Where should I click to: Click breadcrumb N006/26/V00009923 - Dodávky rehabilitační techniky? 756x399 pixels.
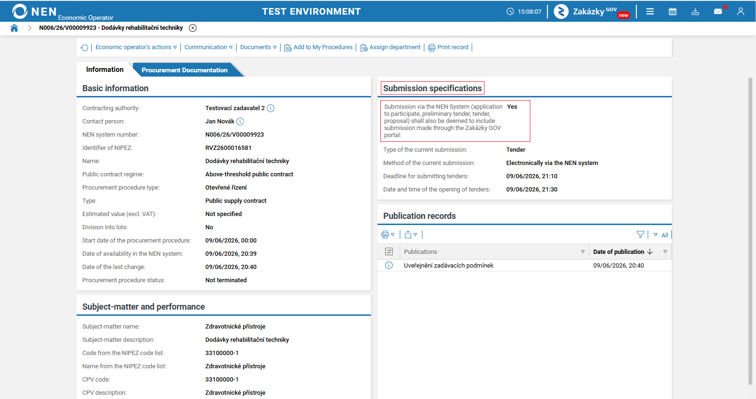111,28
